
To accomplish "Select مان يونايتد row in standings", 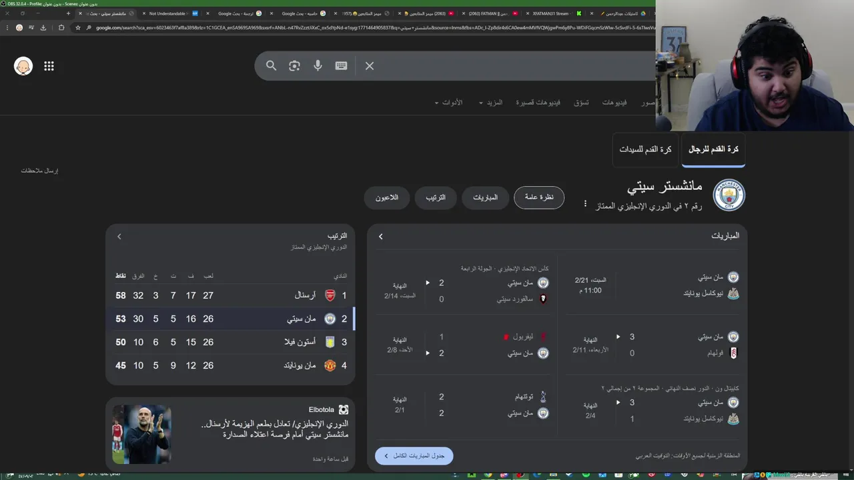I will (x=230, y=365).
